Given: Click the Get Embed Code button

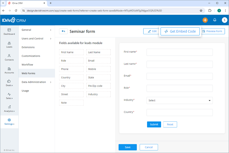Looking at the screenshot, I should coord(180,31).
